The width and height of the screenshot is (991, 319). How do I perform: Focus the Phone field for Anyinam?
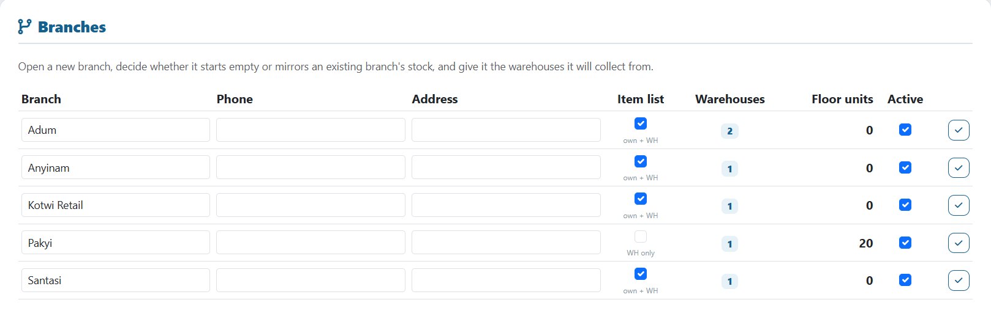point(311,167)
